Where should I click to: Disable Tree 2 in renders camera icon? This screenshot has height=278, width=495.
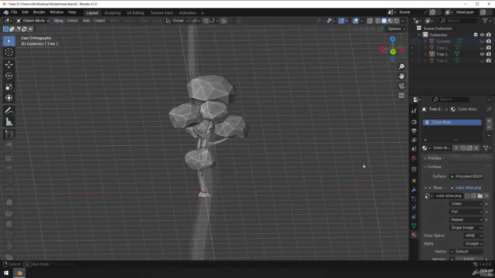[x=489, y=54]
